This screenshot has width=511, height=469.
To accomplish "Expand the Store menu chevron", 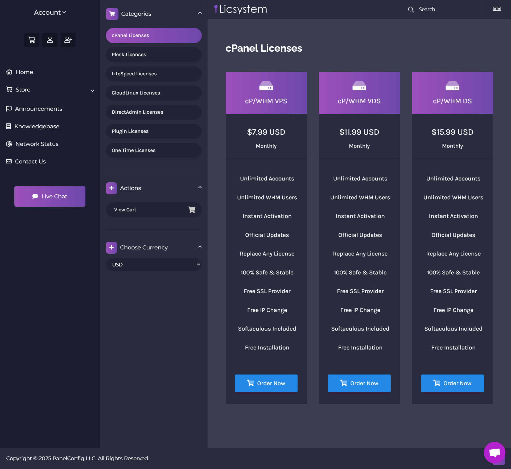I will [x=92, y=91].
